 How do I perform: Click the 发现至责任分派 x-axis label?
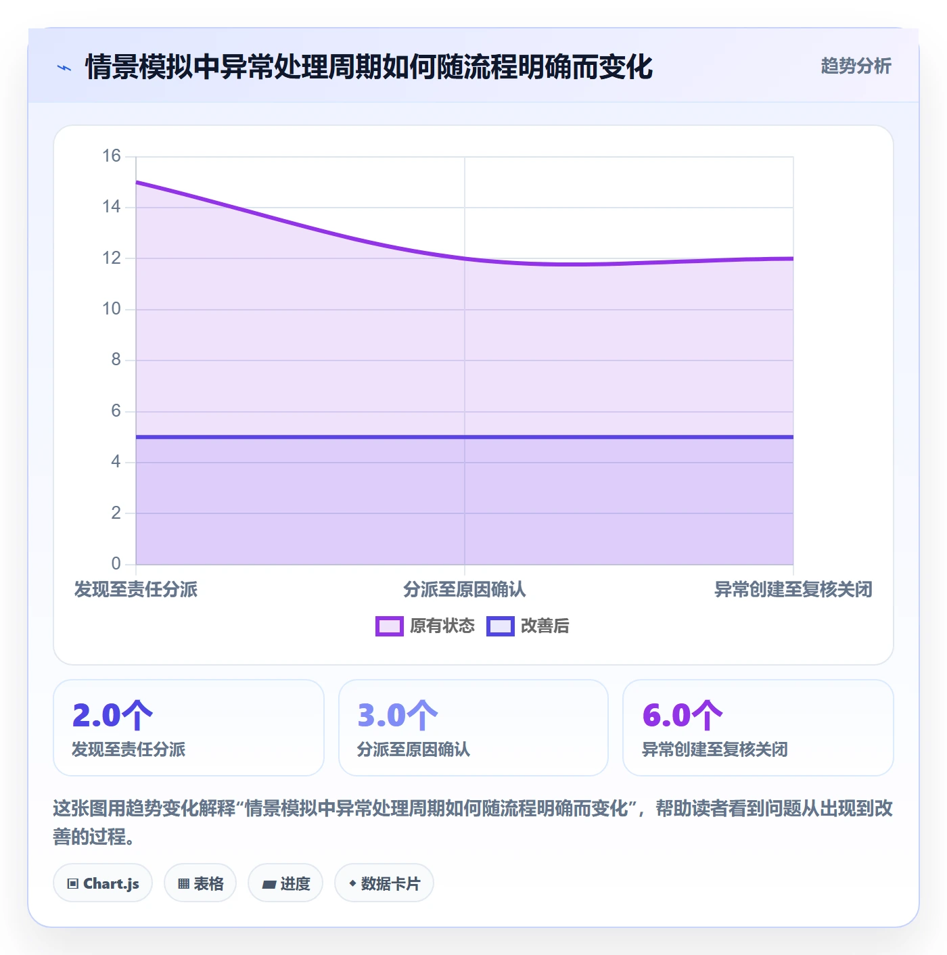click(136, 589)
